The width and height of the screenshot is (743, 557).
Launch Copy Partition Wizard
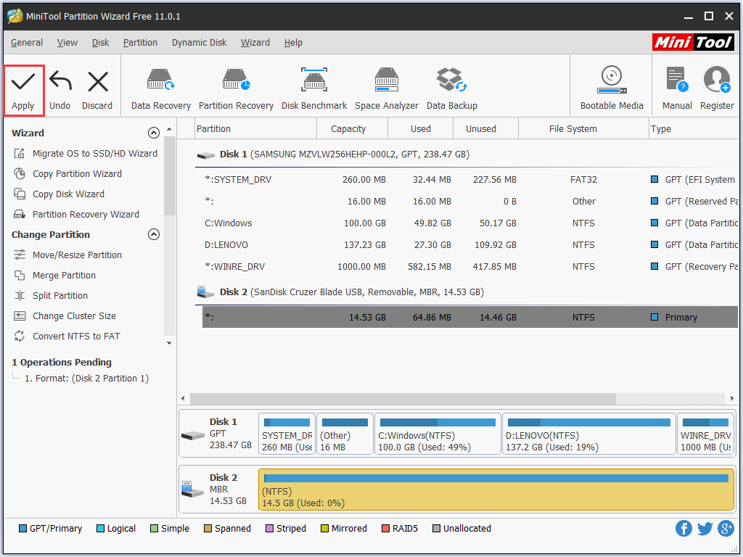click(67, 174)
